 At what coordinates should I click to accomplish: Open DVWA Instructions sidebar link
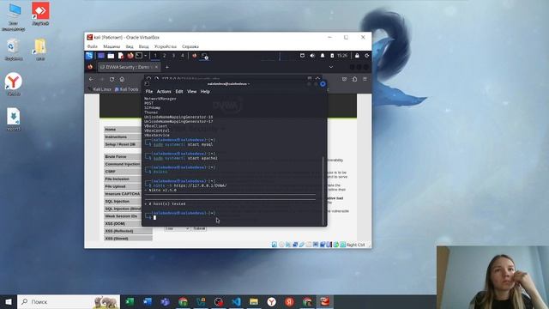tap(123, 136)
